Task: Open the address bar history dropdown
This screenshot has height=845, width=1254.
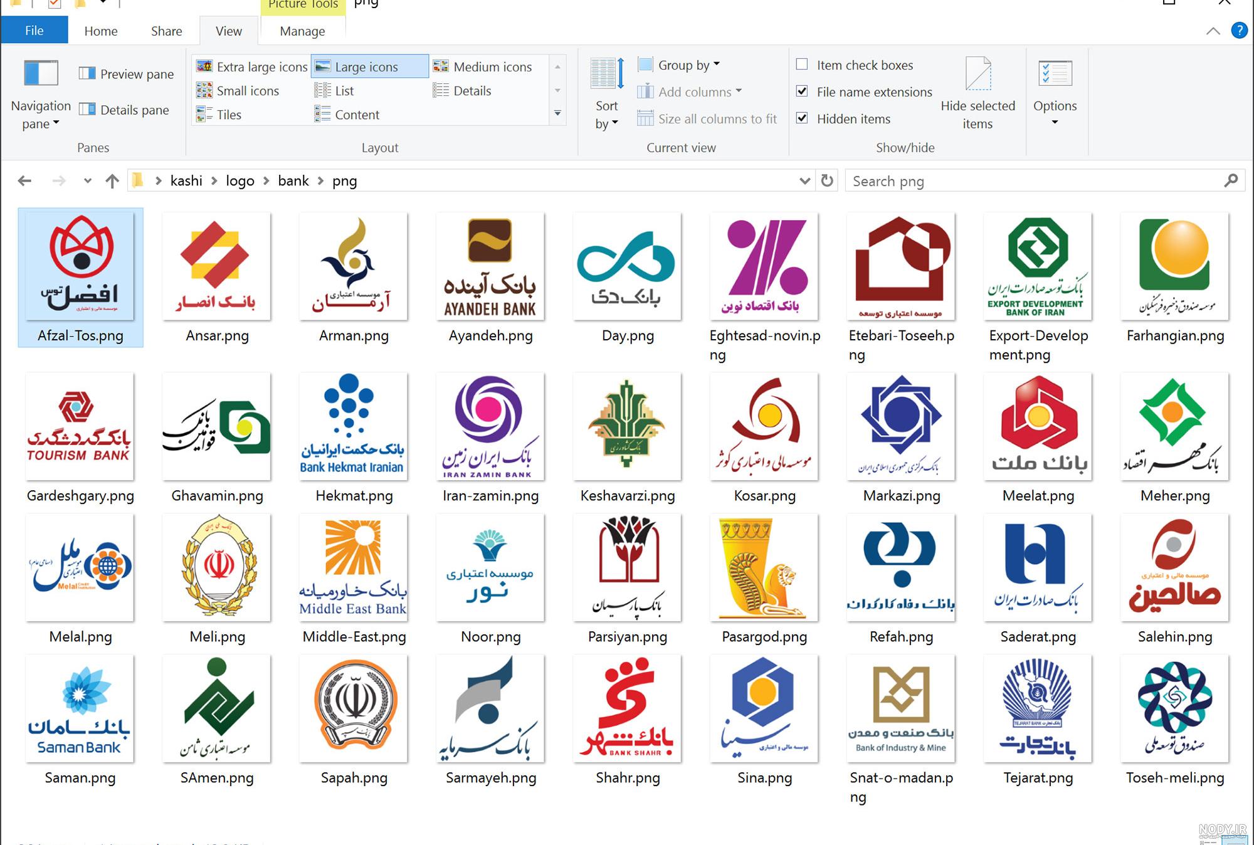Action: [805, 181]
